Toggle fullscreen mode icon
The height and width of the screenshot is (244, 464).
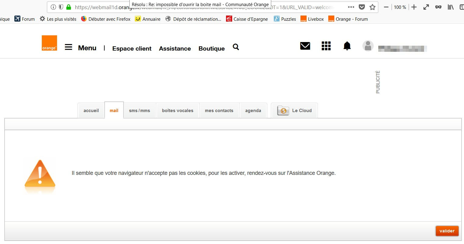(x=426, y=7)
